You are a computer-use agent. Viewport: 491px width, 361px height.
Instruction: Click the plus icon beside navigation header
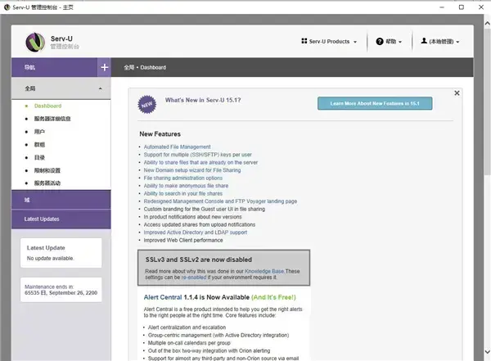point(104,67)
